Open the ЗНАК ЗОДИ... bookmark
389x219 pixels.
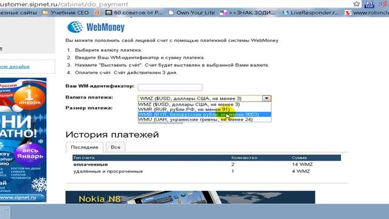247,12
